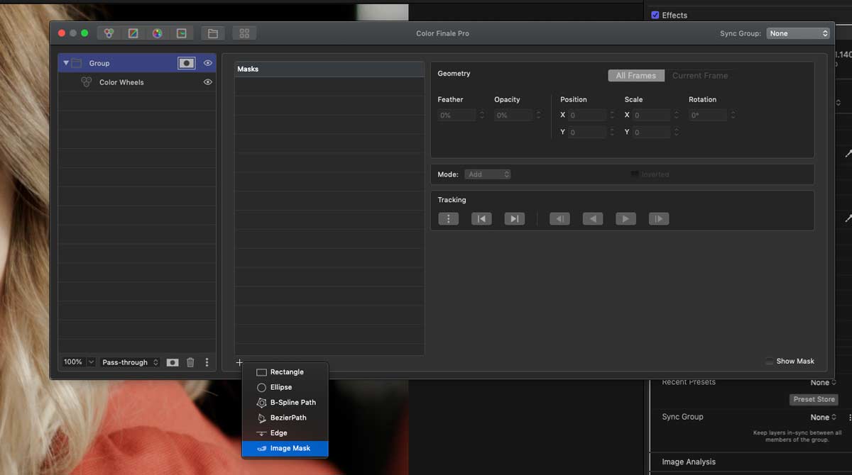Click the Tracking skip-to-start button
This screenshot has width=852, height=475.
(x=481, y=218)
